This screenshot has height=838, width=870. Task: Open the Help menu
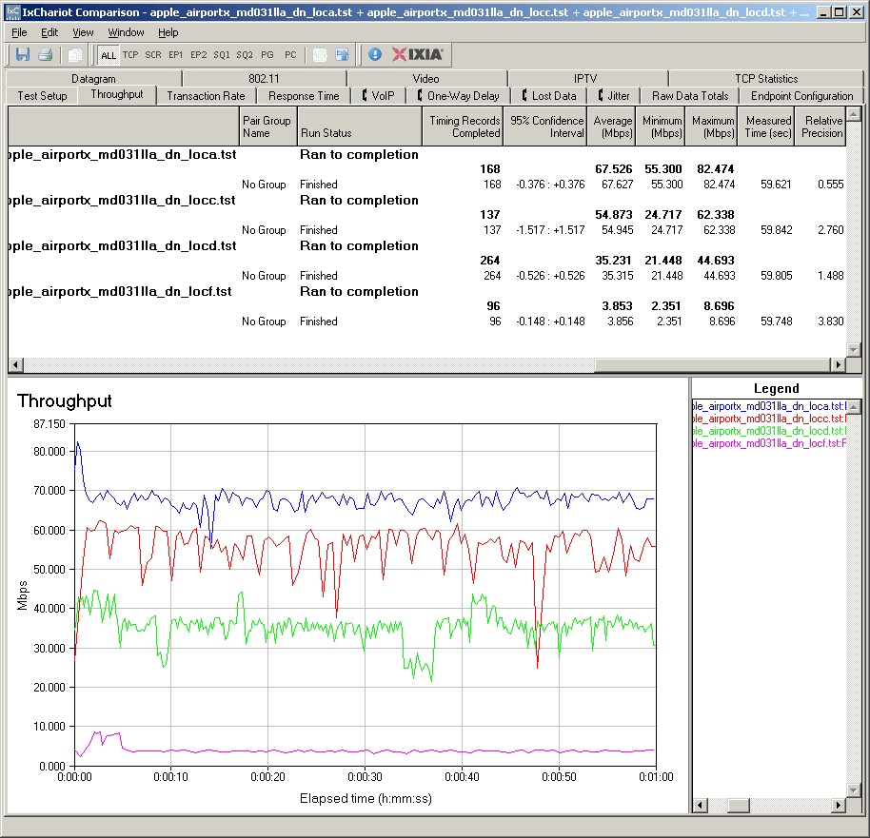[x=168, y=32]
